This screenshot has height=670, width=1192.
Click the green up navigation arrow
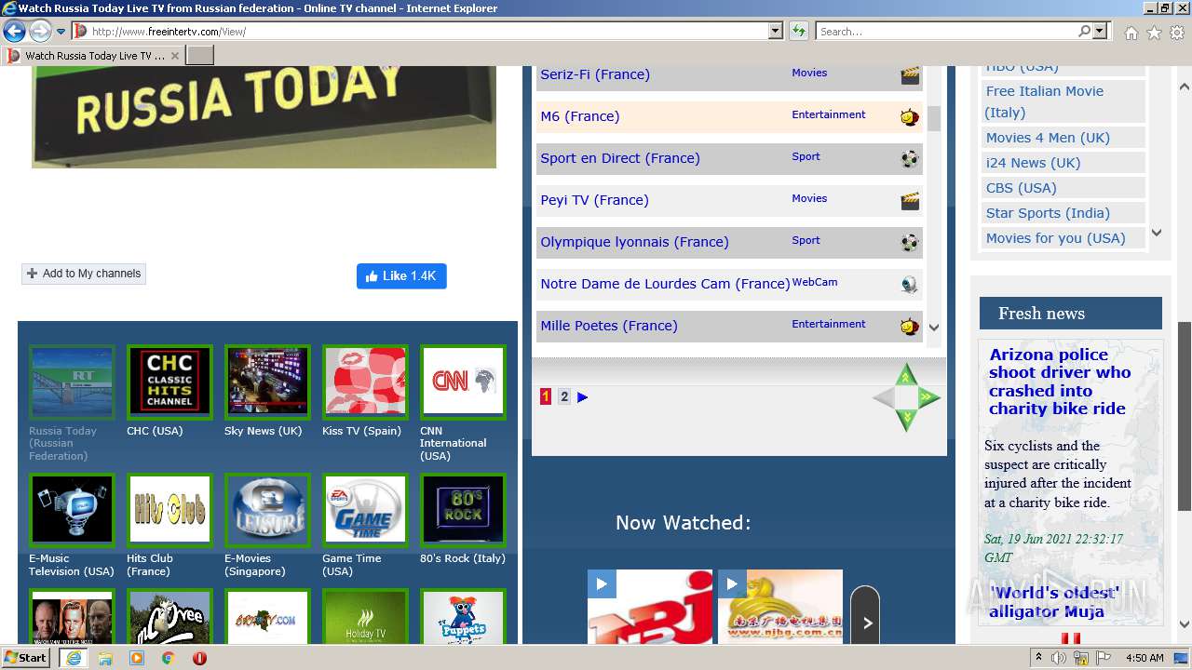pos(906,376)
